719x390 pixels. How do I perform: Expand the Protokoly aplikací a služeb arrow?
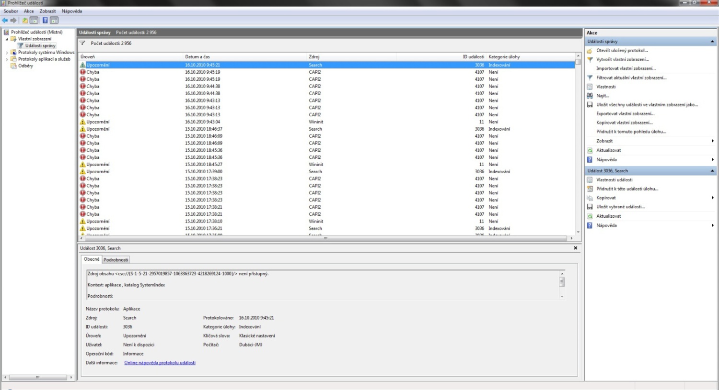click(x=7, y=59)
